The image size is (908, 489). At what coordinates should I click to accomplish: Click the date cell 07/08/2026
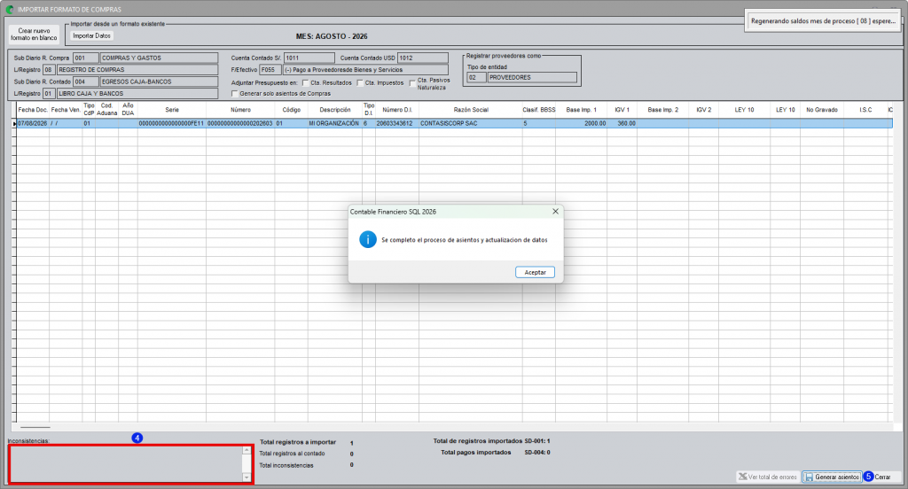point(33,123)
